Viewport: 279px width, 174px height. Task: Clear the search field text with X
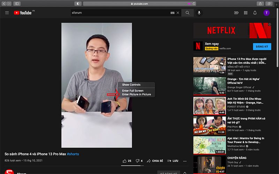point(178,13)
